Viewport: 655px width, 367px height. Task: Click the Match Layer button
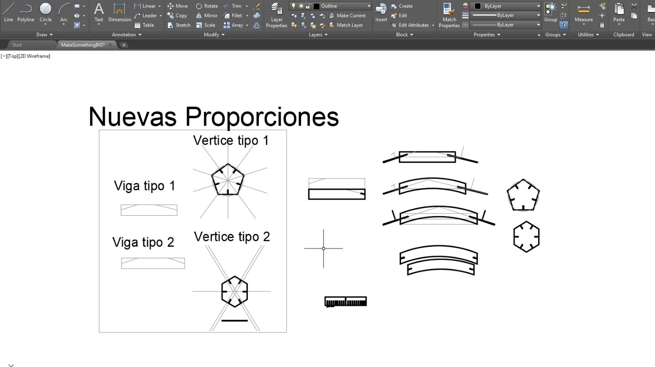[345, 25]
